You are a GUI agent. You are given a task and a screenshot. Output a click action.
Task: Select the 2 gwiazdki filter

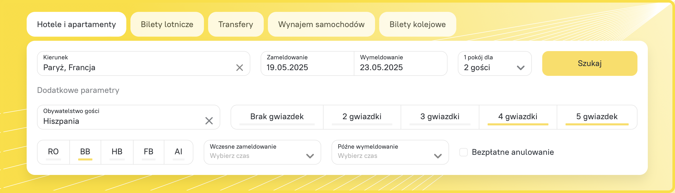point(362,117)
